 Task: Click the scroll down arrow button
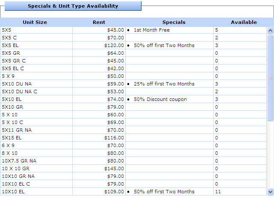click(270, 192)
